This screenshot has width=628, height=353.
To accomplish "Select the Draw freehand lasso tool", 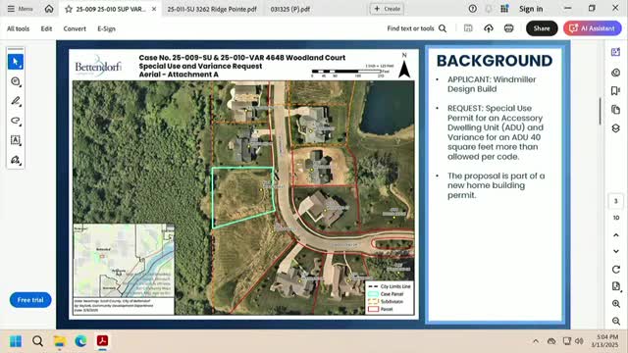I will [x=16, y=121].
